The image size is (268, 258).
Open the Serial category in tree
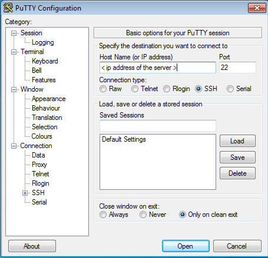[x=39, y=202]
